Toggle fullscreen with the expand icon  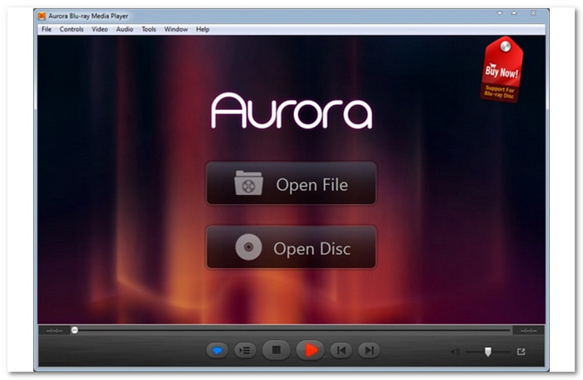point(521,352)
